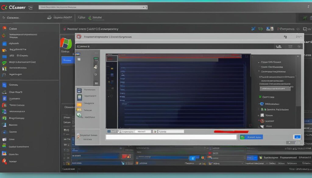Open the 'COmmecy' tab in the dialog
This screenshot has width=312, height=178.
83,46
